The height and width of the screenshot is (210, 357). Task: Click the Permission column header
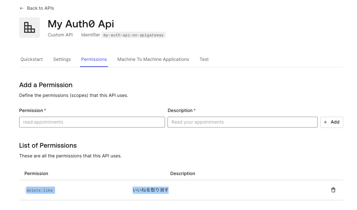(x=36, y=173)
